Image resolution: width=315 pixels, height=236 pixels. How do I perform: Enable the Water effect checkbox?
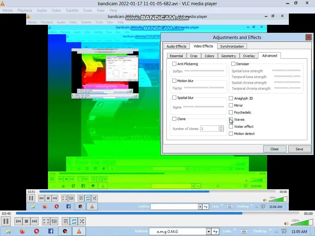[x=231, y=126]
